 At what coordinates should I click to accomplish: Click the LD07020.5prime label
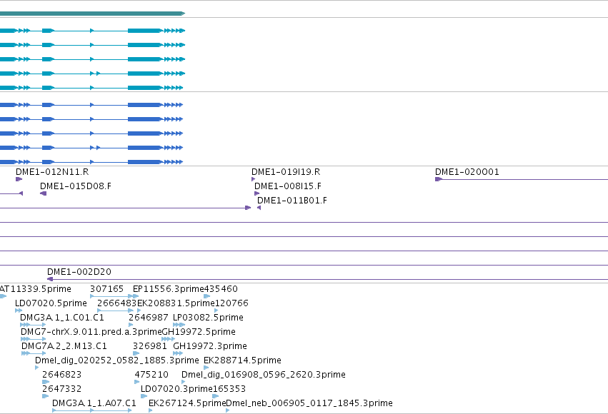[x=51, y=303]
